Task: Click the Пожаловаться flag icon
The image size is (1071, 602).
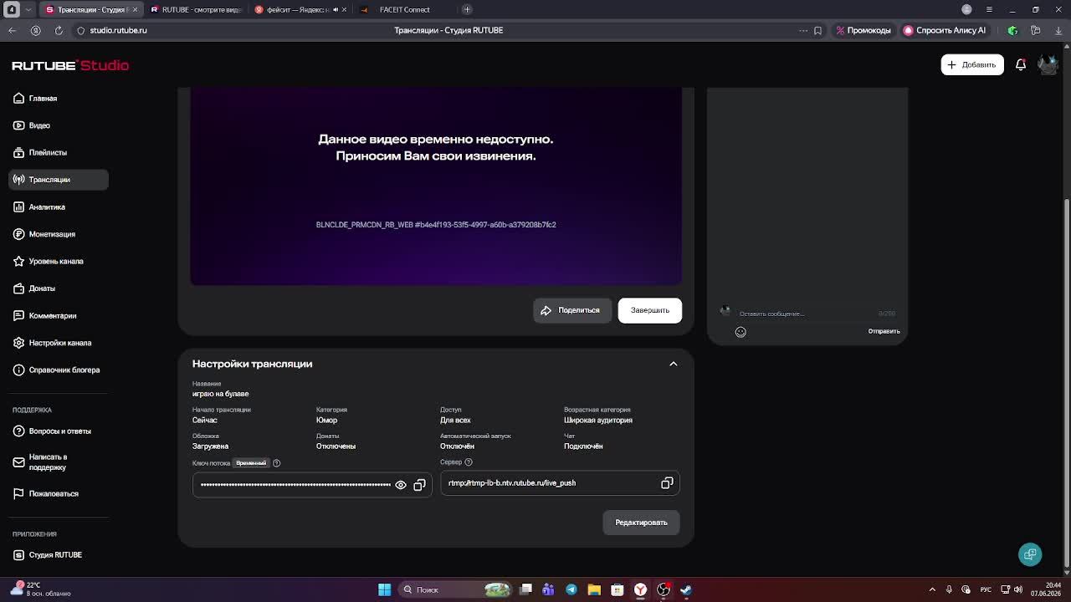Action: pos(18,494)
